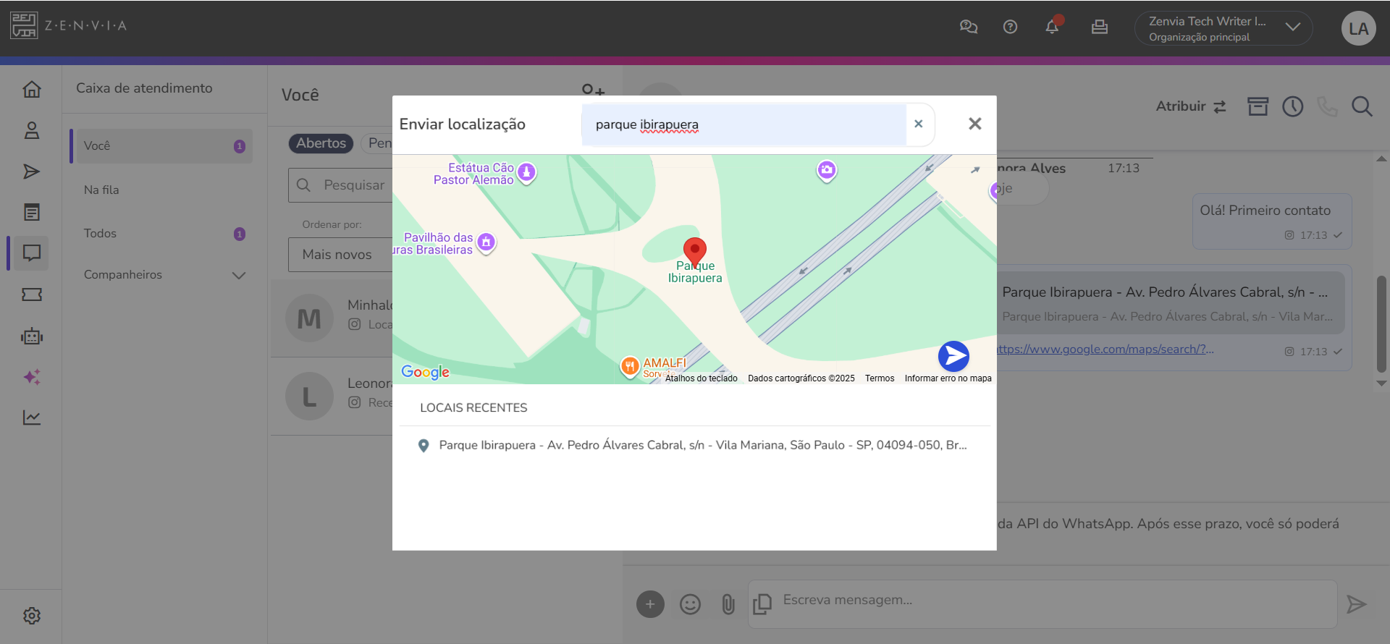The image size is (1390, 644).
Task: Click Informar erro no mapa link
Action: (948, 378)
